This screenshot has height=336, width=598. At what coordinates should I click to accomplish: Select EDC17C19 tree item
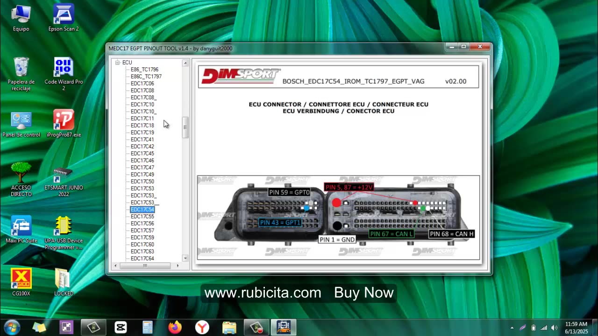coord(142,133)
